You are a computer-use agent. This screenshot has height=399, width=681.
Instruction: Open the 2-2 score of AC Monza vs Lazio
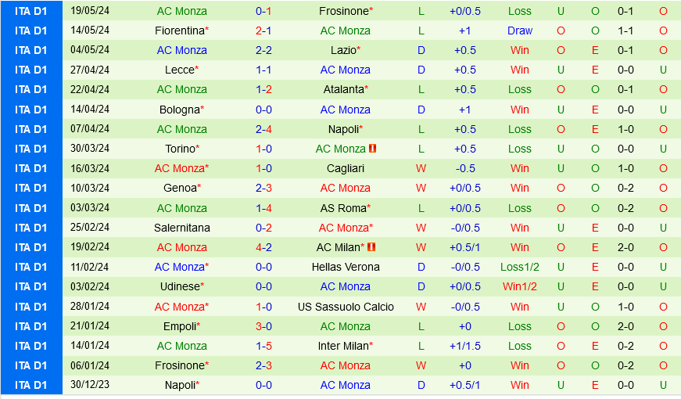pyautogui.click(x=263, y=50)
